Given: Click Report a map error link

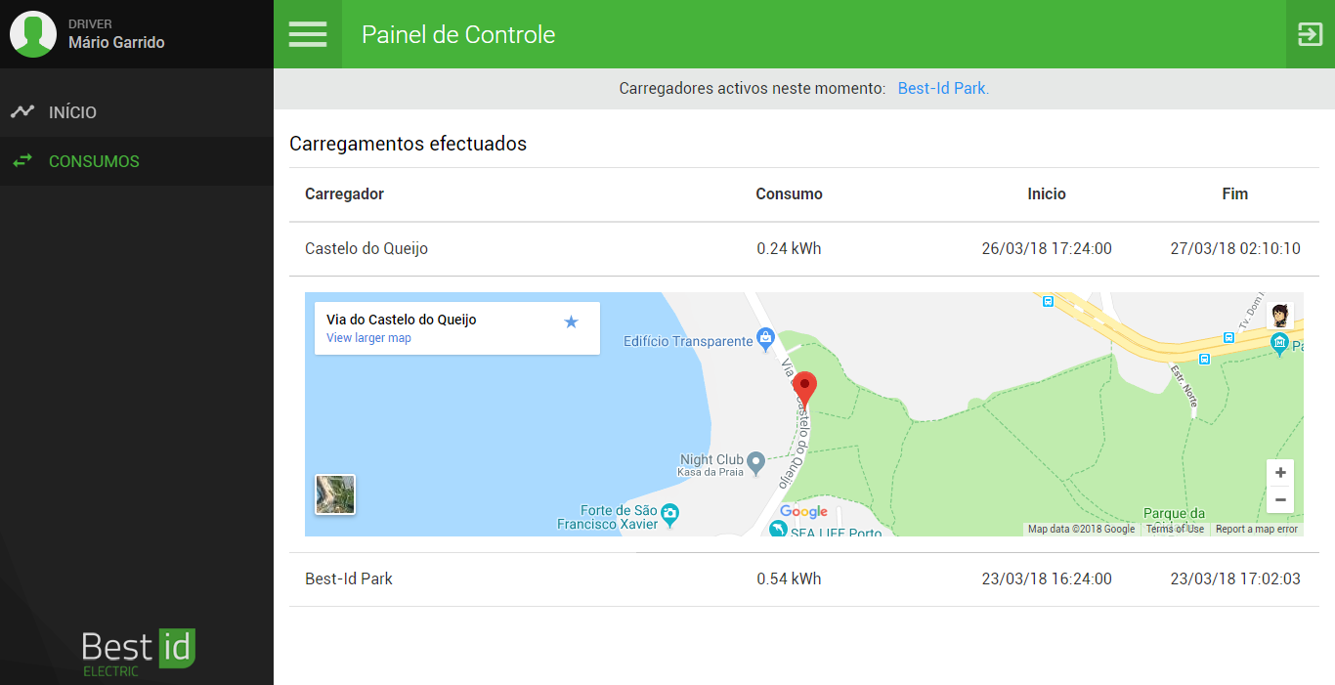Looking at the screenshot, I should pyautogui.click(x=1257, y=529).
